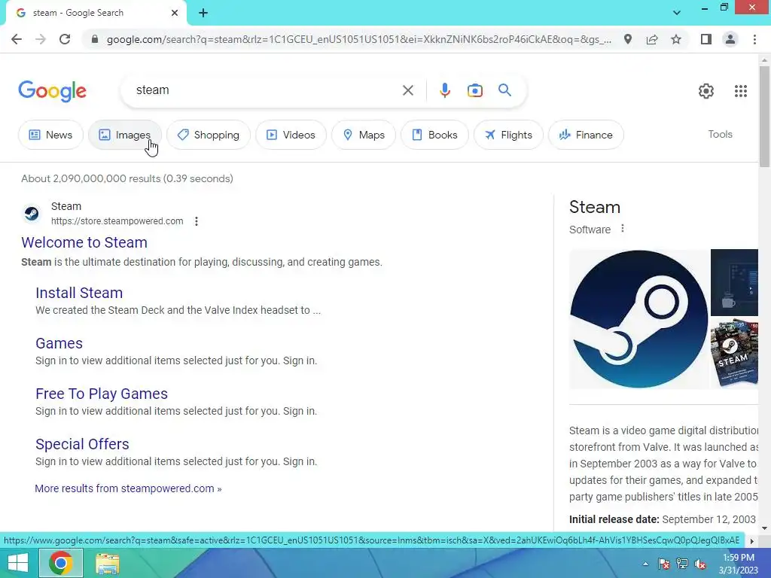This screenshot has height=578, width=771.
Task: Search by image with camera icon
Action: tap(474, 90)
